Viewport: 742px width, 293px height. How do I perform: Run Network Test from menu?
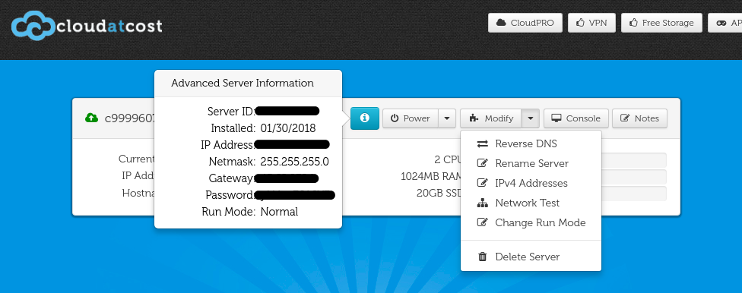(x=531, y=203)
